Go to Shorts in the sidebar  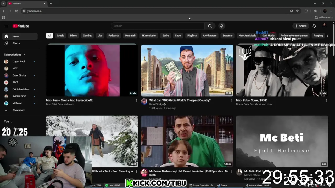click(20, 43)
